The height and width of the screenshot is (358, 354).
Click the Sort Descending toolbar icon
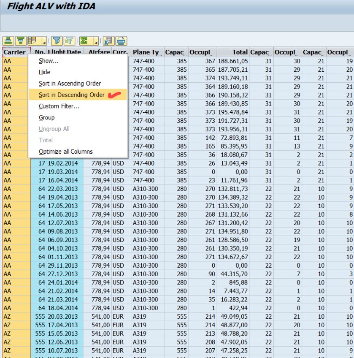(20, 41)
